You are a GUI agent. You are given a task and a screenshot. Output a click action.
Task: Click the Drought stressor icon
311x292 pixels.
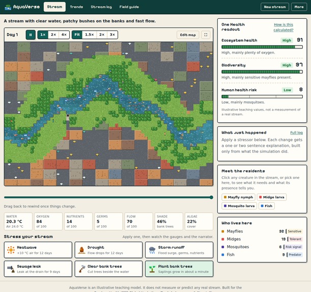81,250
